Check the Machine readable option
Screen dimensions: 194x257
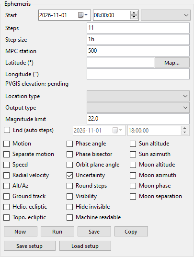69,217
